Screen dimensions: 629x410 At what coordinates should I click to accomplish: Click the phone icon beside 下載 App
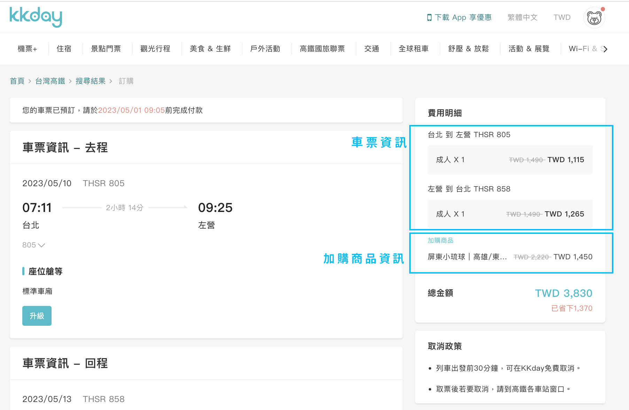pos(429,17)
